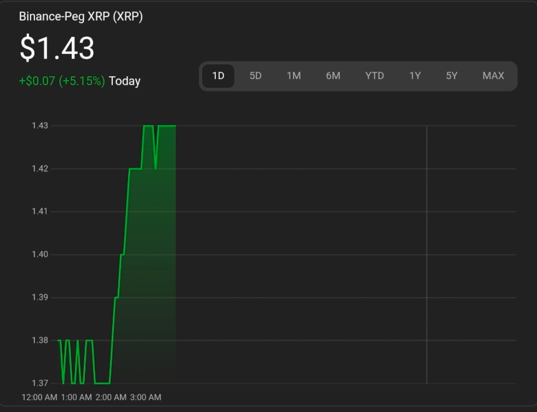Switch to the 1M time range
Image resolution: width=537 pixels, height=412 pixels.
click(x=294, y=76)
